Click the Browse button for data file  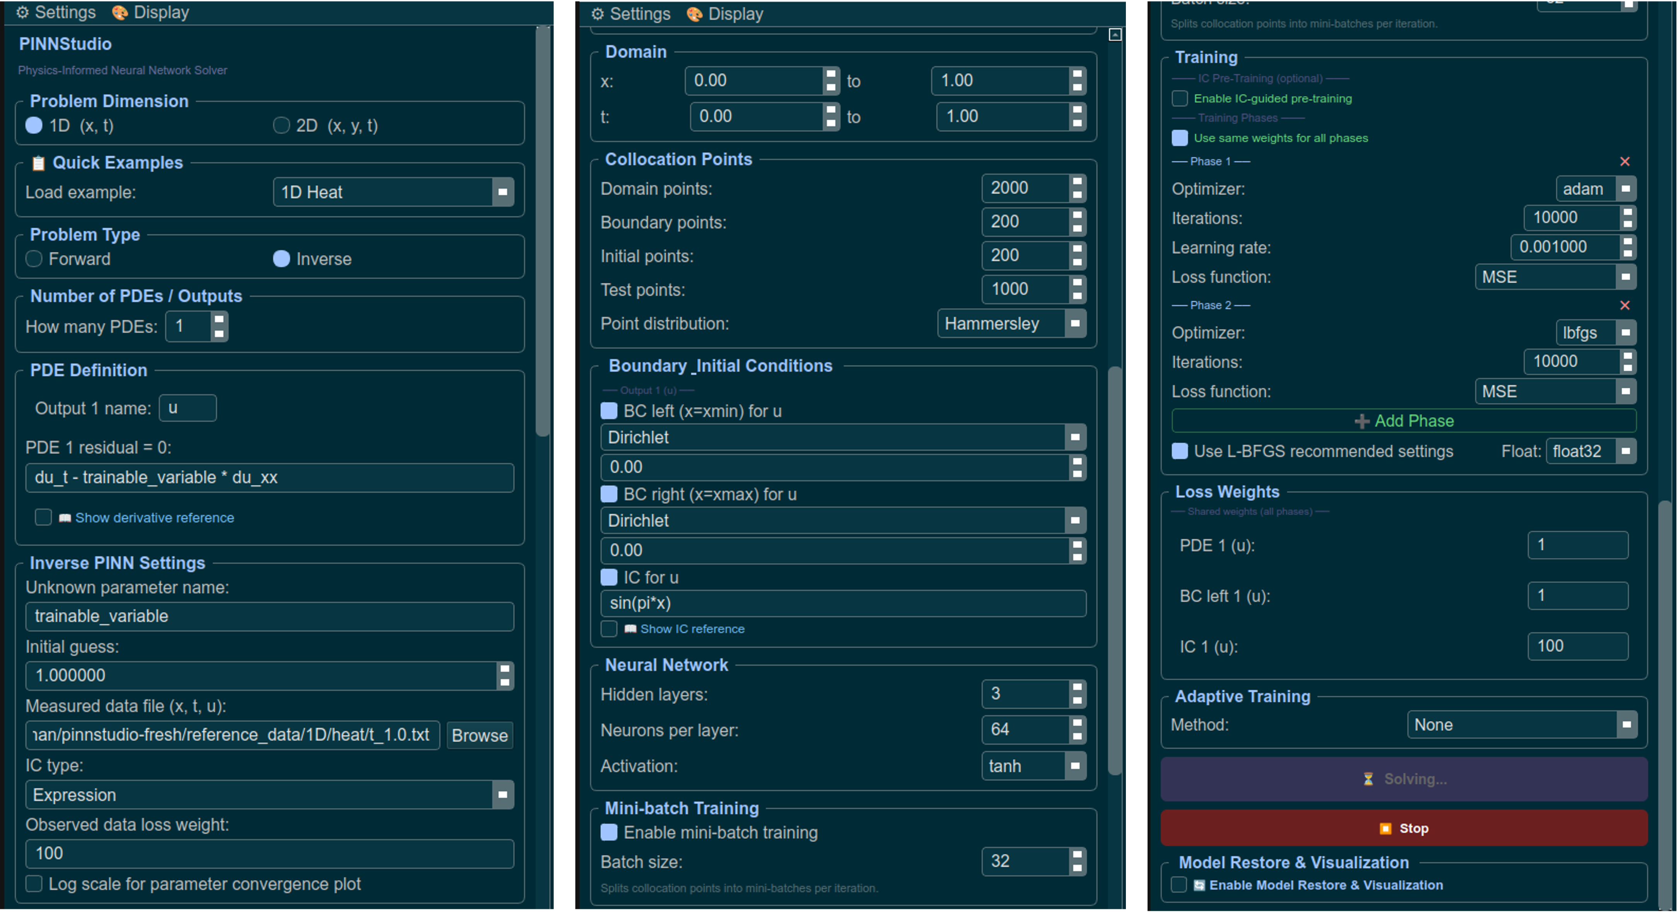479,735
